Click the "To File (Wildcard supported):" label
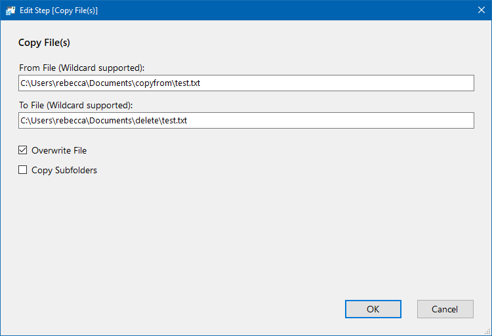The height and width of the screenshot is (336, 492). 75,105
